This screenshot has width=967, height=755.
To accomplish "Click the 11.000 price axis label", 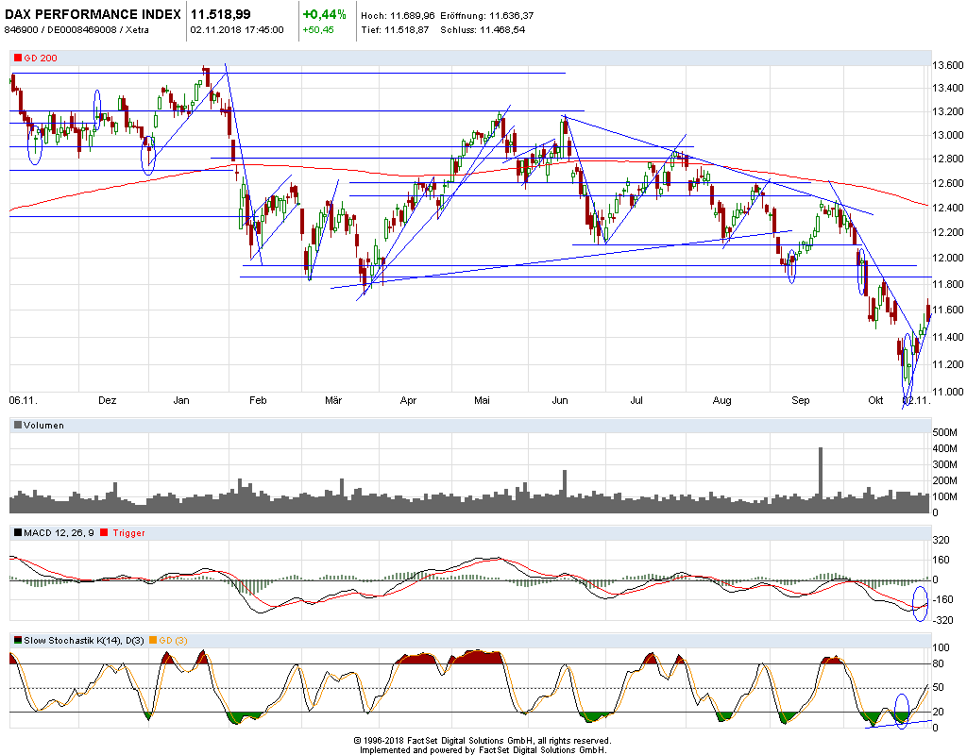I will tap(948, 392).
